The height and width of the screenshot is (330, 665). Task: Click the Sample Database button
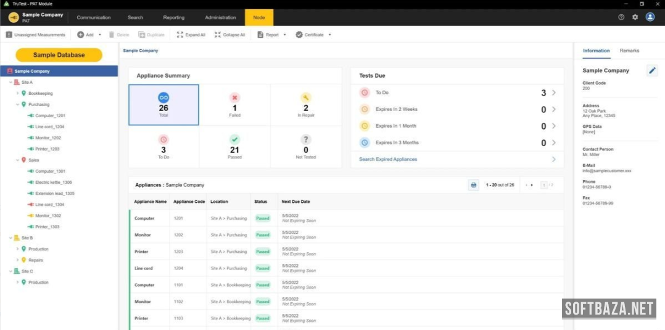[59, 55]
